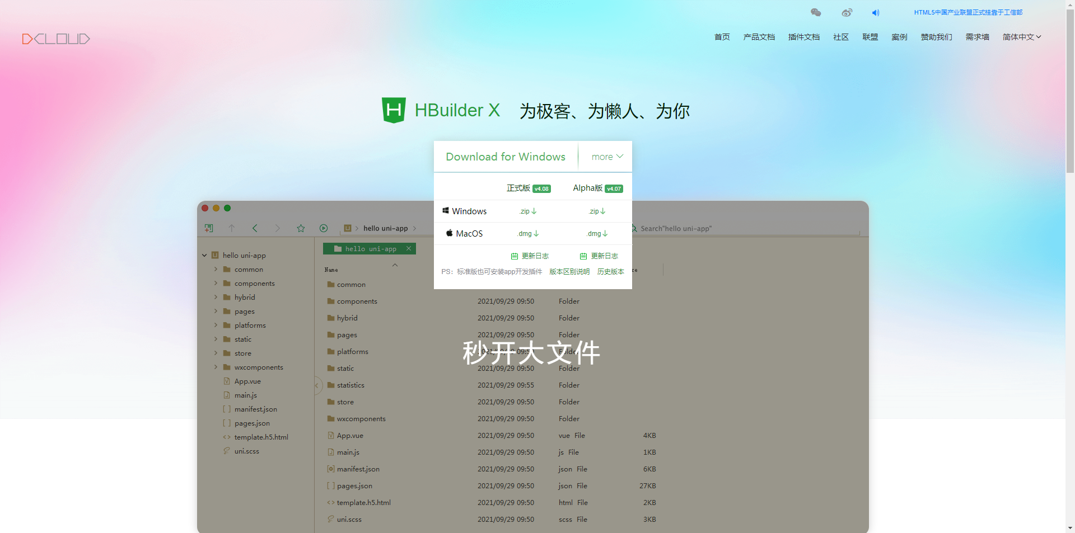Open the 联盟 nav item

click(x=870, y=37)
